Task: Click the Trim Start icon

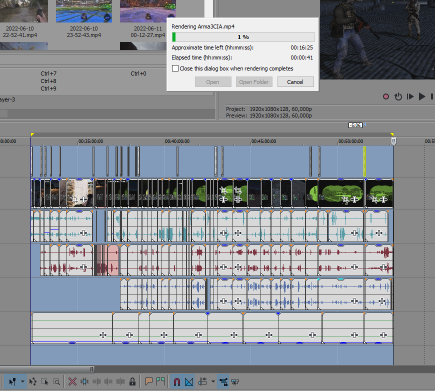Action: (96, 382)
